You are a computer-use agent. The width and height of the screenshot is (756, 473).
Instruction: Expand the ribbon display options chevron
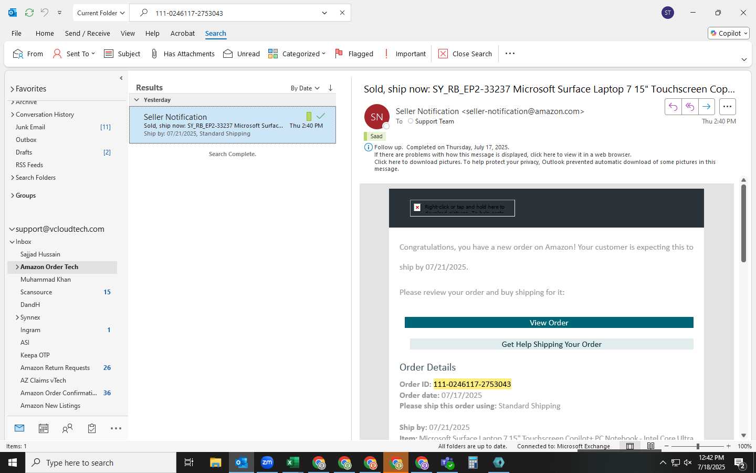(744, 59)
